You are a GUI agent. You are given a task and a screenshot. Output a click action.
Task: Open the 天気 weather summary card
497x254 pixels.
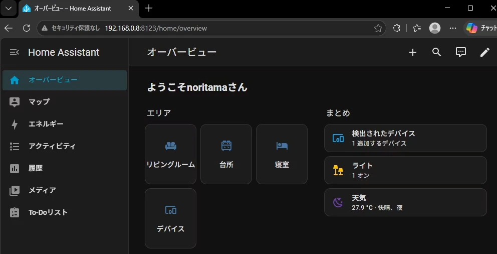pos(405,202)
